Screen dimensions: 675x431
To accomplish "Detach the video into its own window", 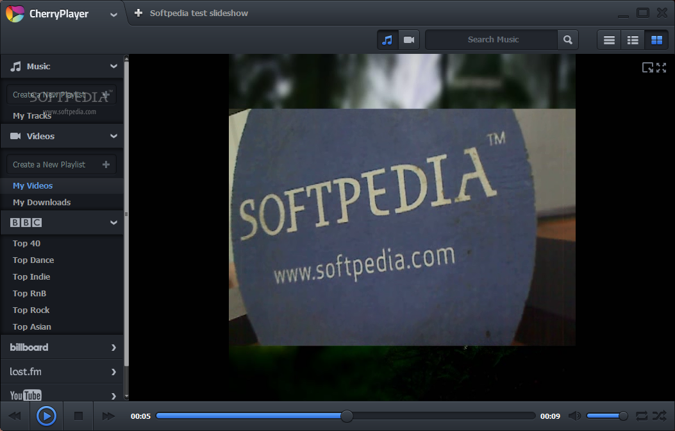I will (x=649, y=67).
